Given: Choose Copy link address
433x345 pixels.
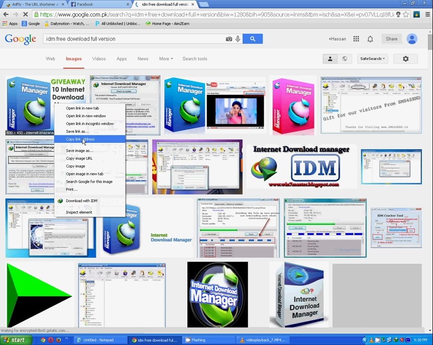Looking at the screenshot, I should pyautogui.click(x=90, y=139).
